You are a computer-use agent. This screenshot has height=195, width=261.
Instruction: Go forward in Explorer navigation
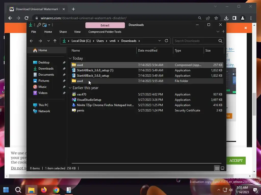click(x=40, y=41)
